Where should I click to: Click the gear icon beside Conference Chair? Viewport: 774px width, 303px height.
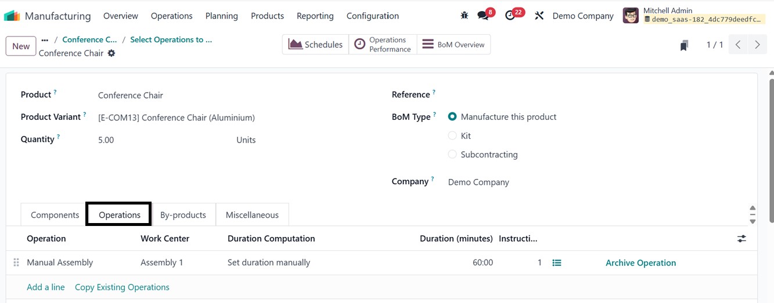point(111,53)
